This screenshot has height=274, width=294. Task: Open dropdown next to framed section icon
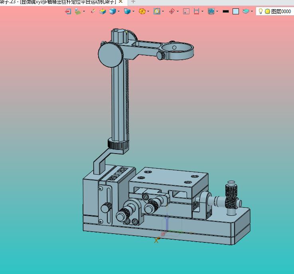pos(163,12)
